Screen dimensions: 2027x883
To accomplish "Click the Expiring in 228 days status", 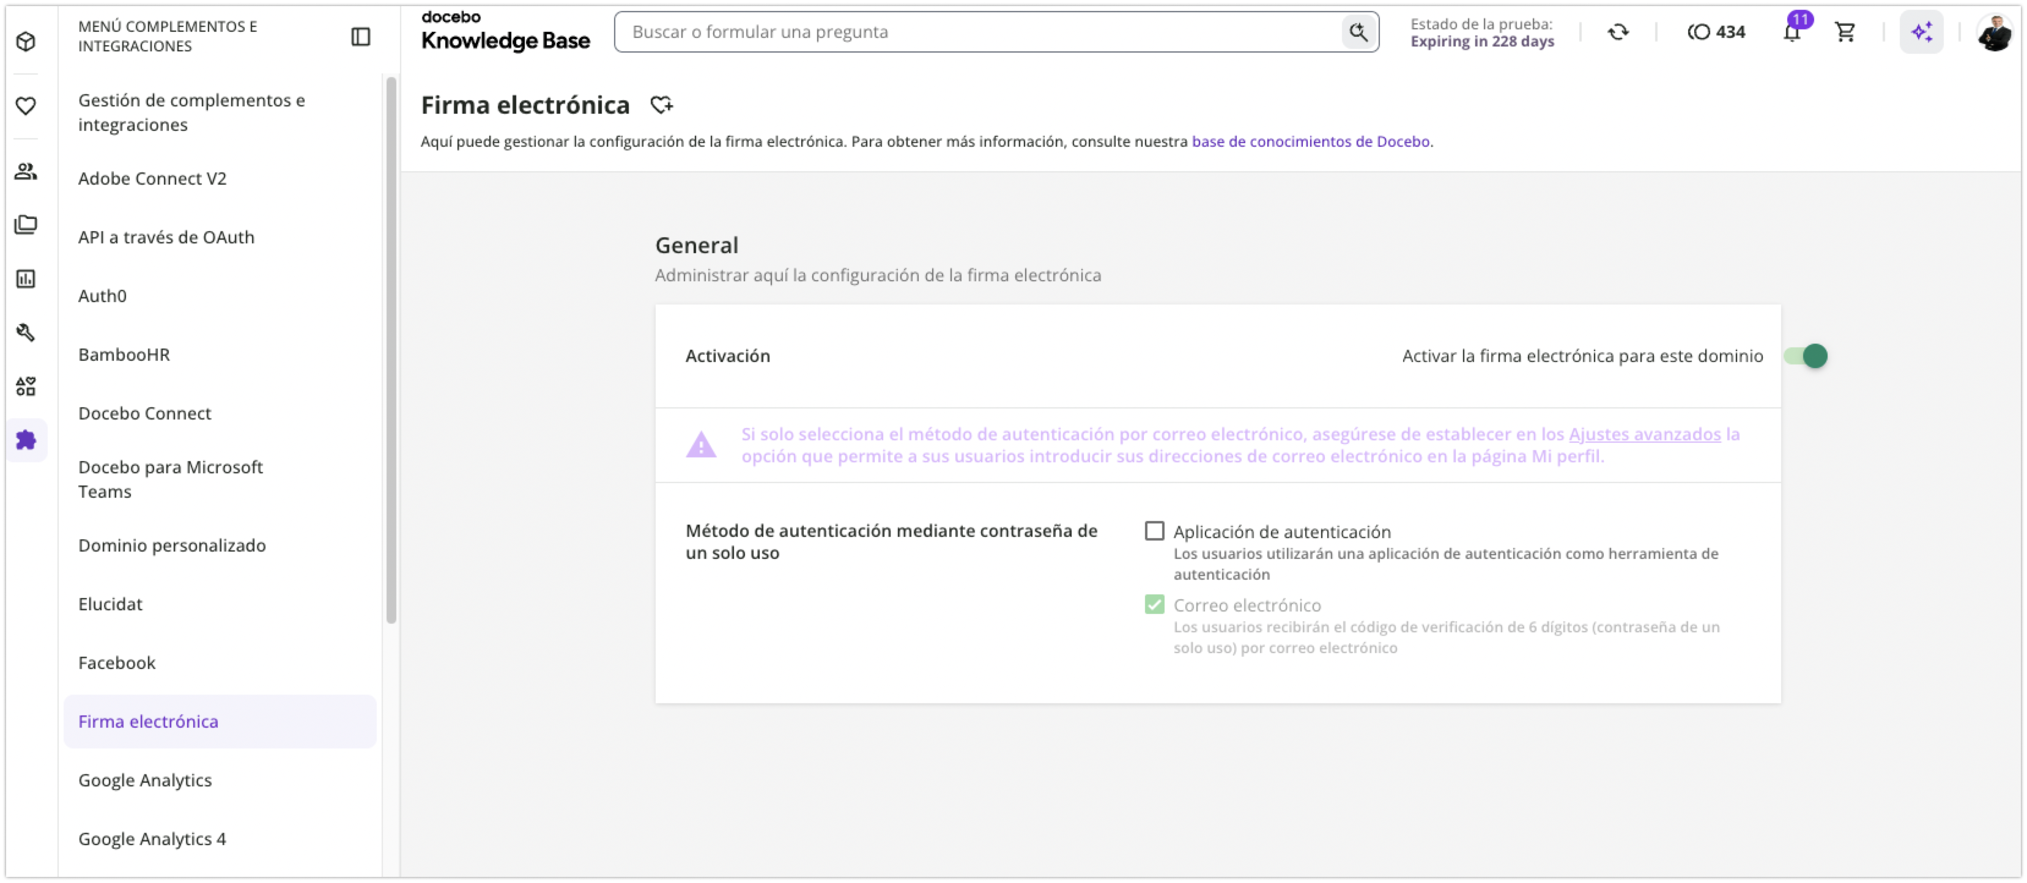I will (1481, 42).
